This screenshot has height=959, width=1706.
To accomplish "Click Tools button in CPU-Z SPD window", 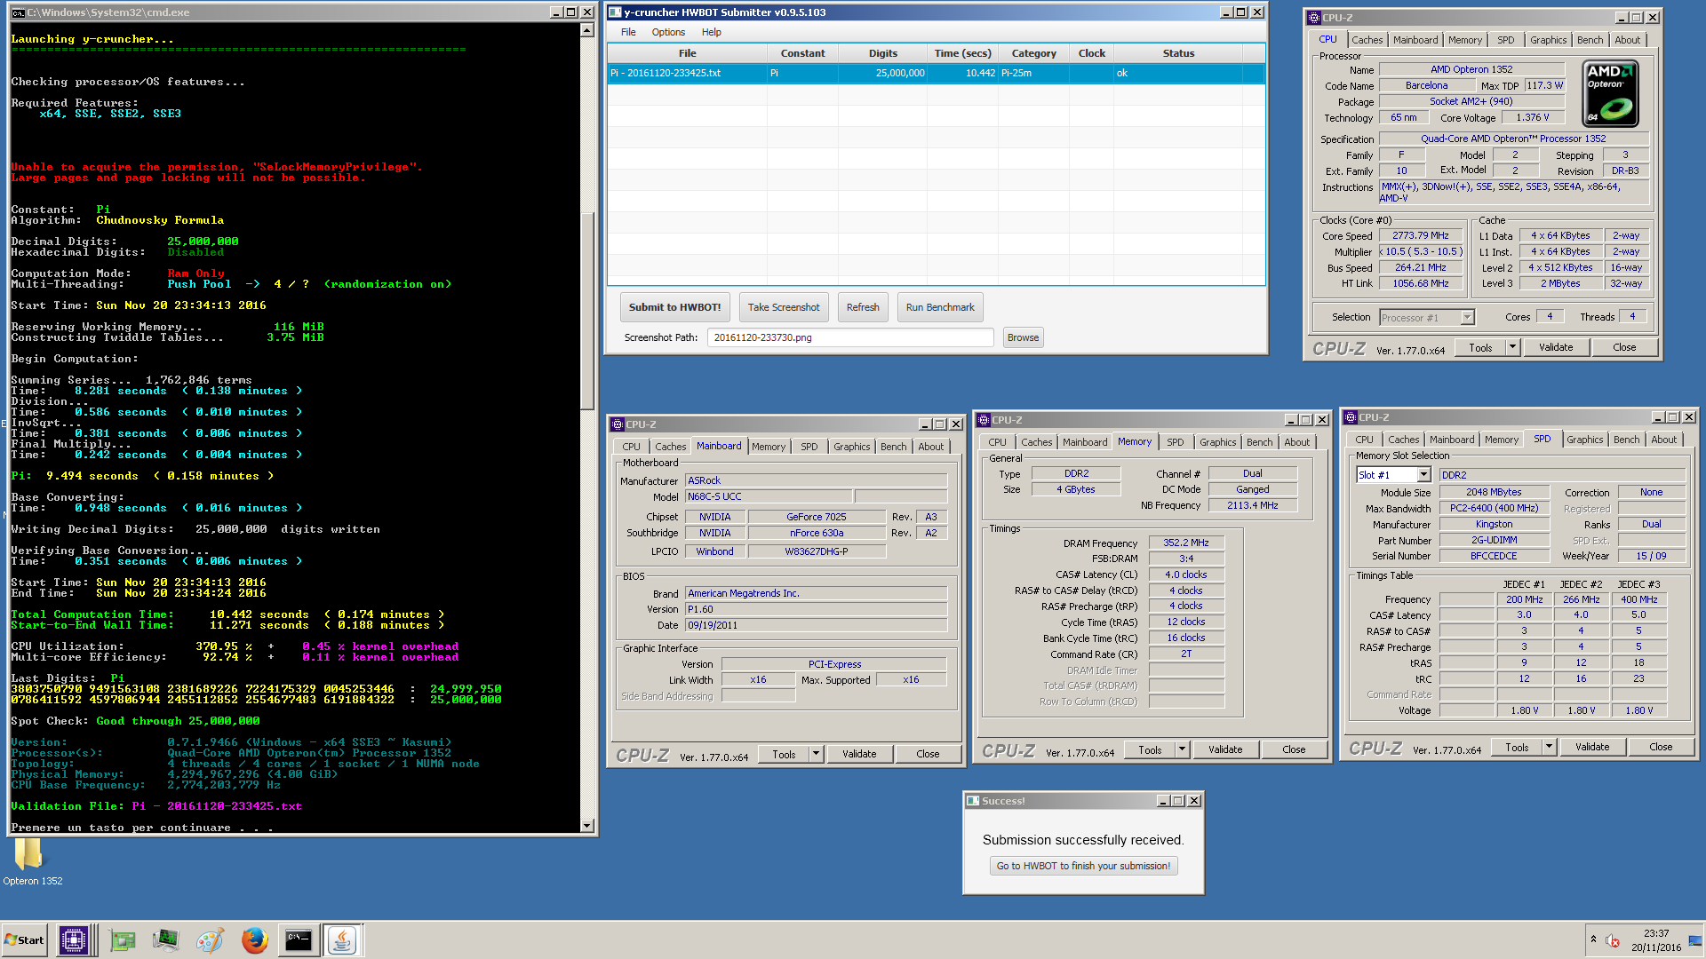I will 1517,747.
